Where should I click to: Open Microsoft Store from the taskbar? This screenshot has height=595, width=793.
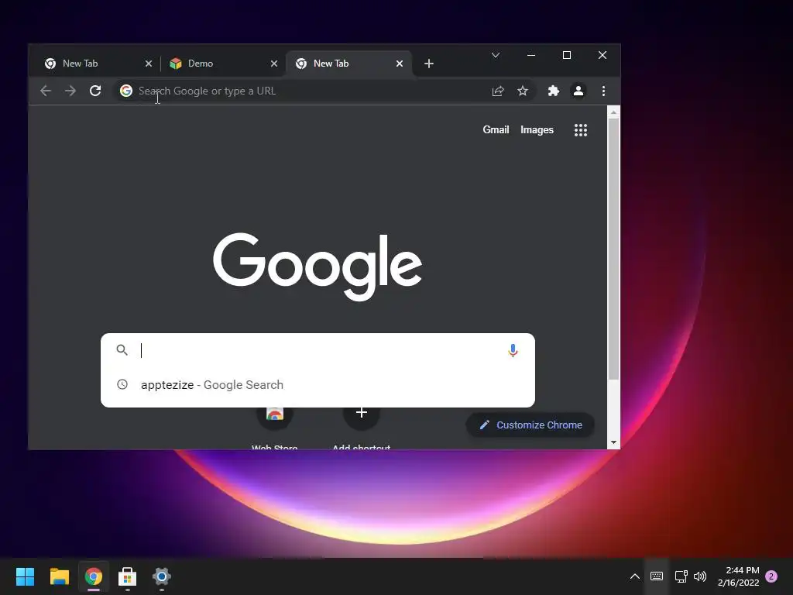(128, 576)
